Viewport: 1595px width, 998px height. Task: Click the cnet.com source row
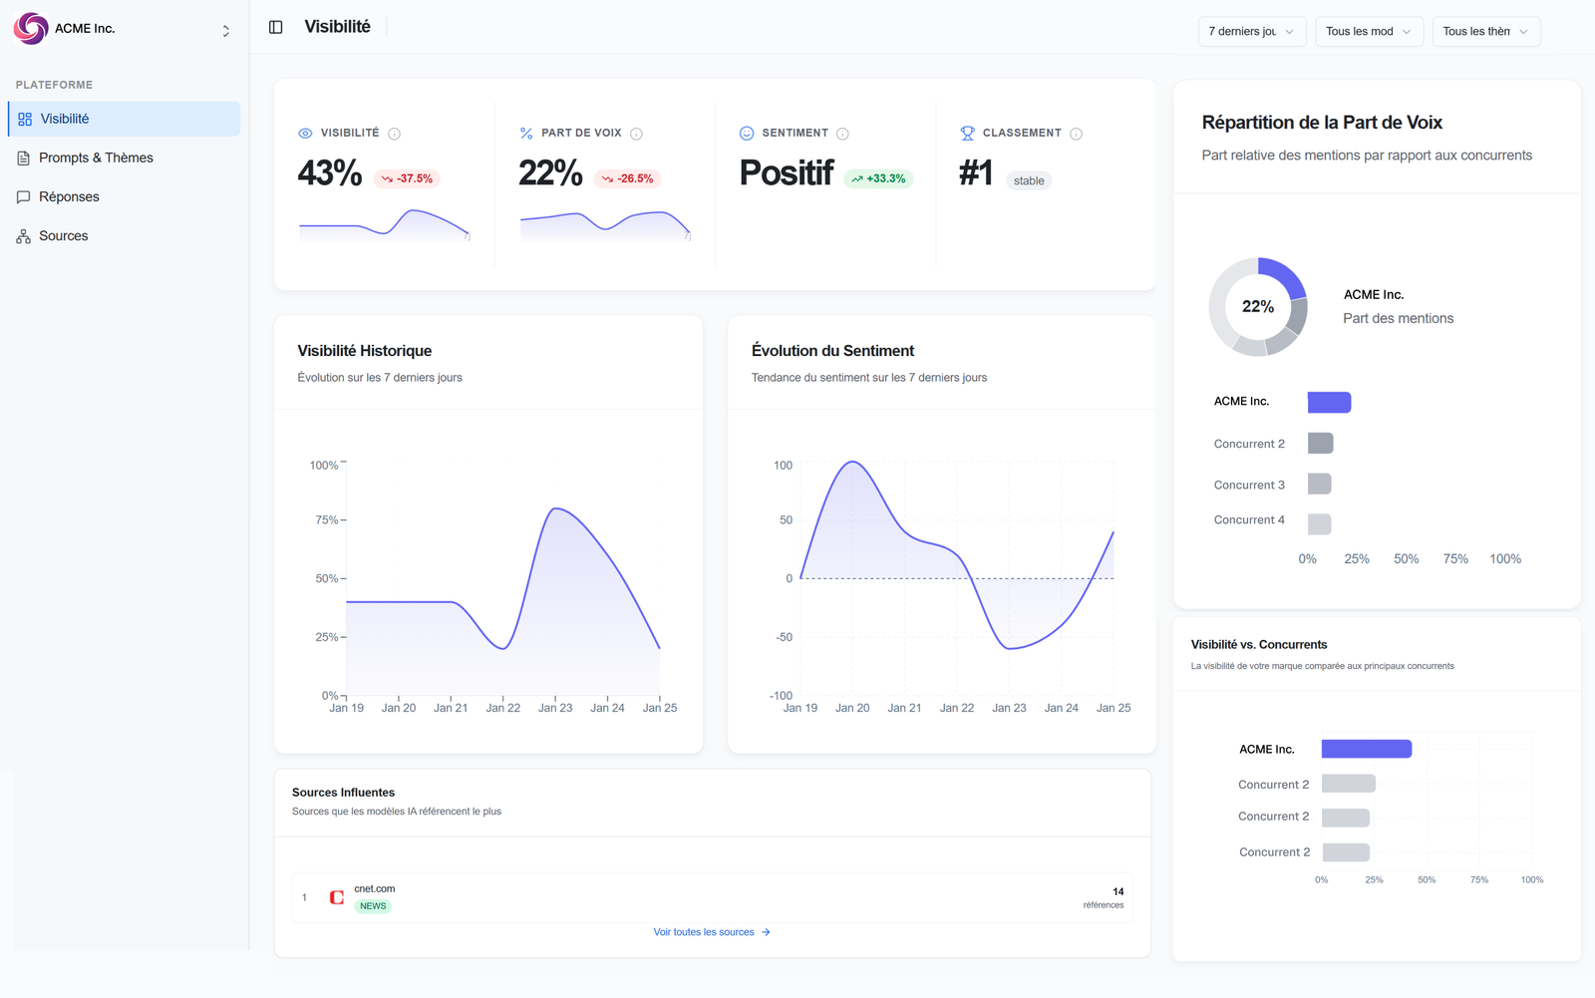pyautogui.click(x=712, y=897)
